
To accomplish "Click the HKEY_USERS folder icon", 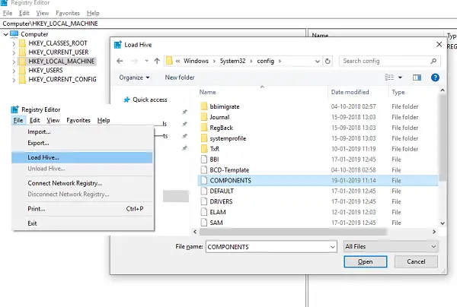I will (x=22, y=71).
